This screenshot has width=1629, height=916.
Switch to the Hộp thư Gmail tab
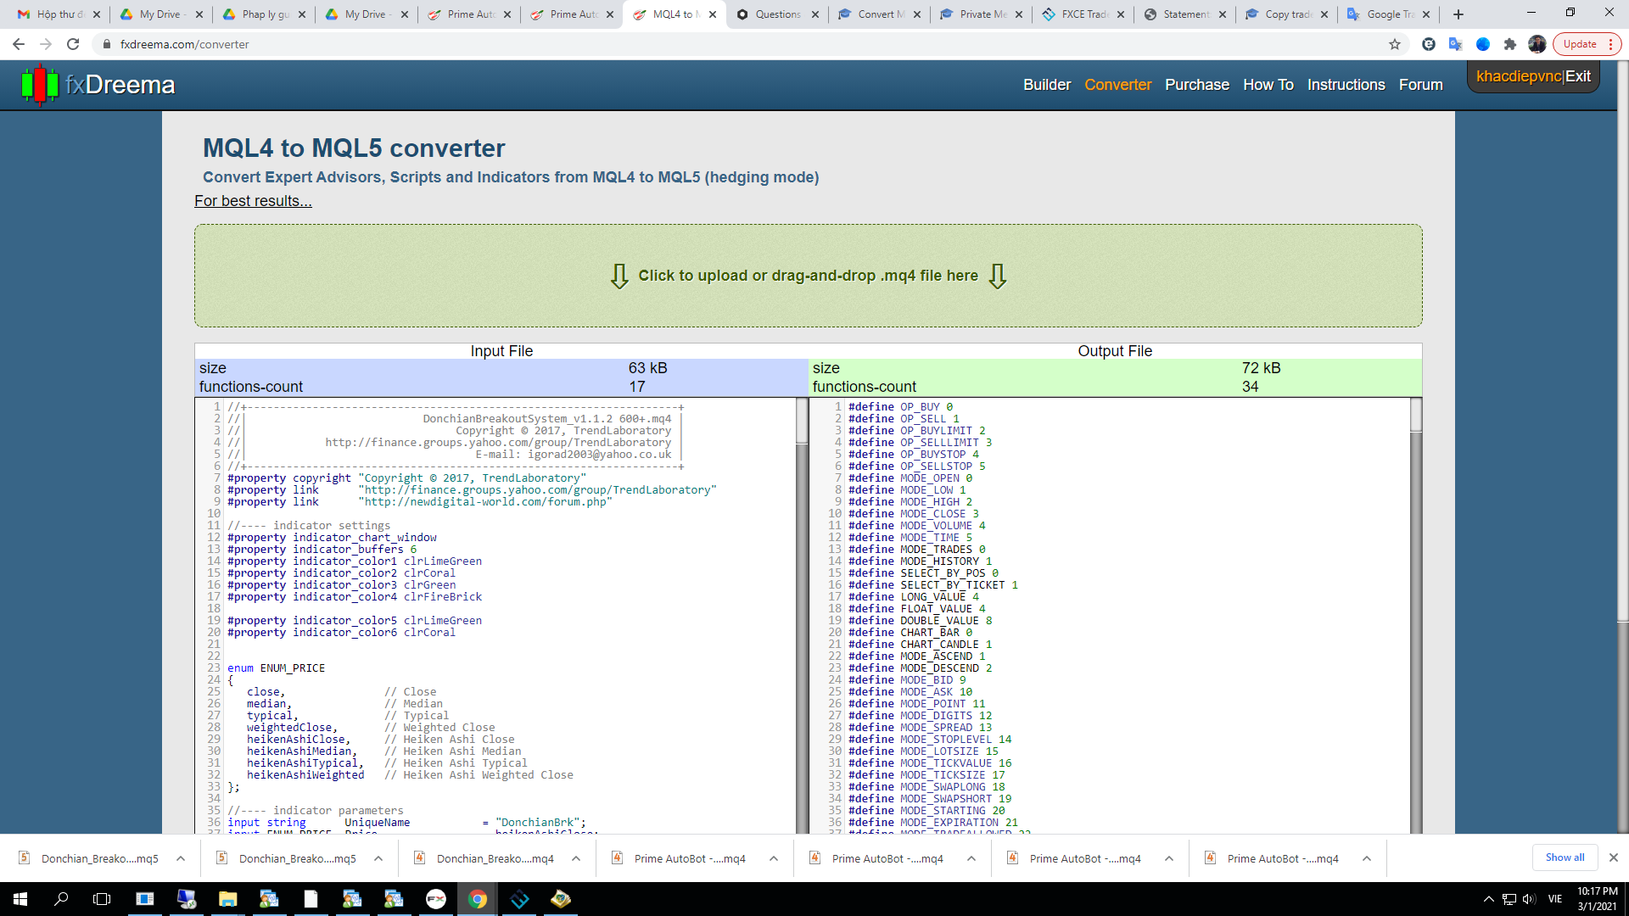click(x=58, y=14)
